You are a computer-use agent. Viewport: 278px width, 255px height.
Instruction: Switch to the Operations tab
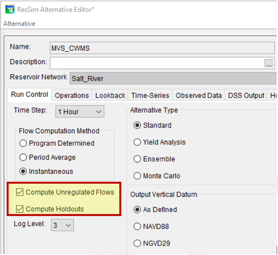pos(72,95)
